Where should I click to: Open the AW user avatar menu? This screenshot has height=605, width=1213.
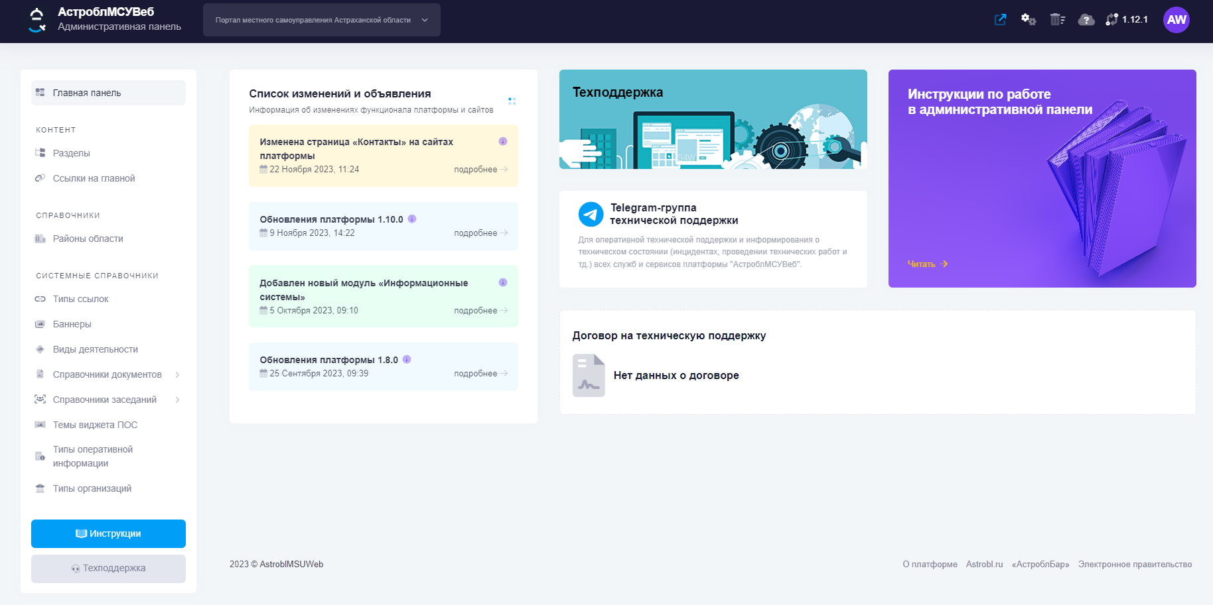click(x=1176, y=20)
